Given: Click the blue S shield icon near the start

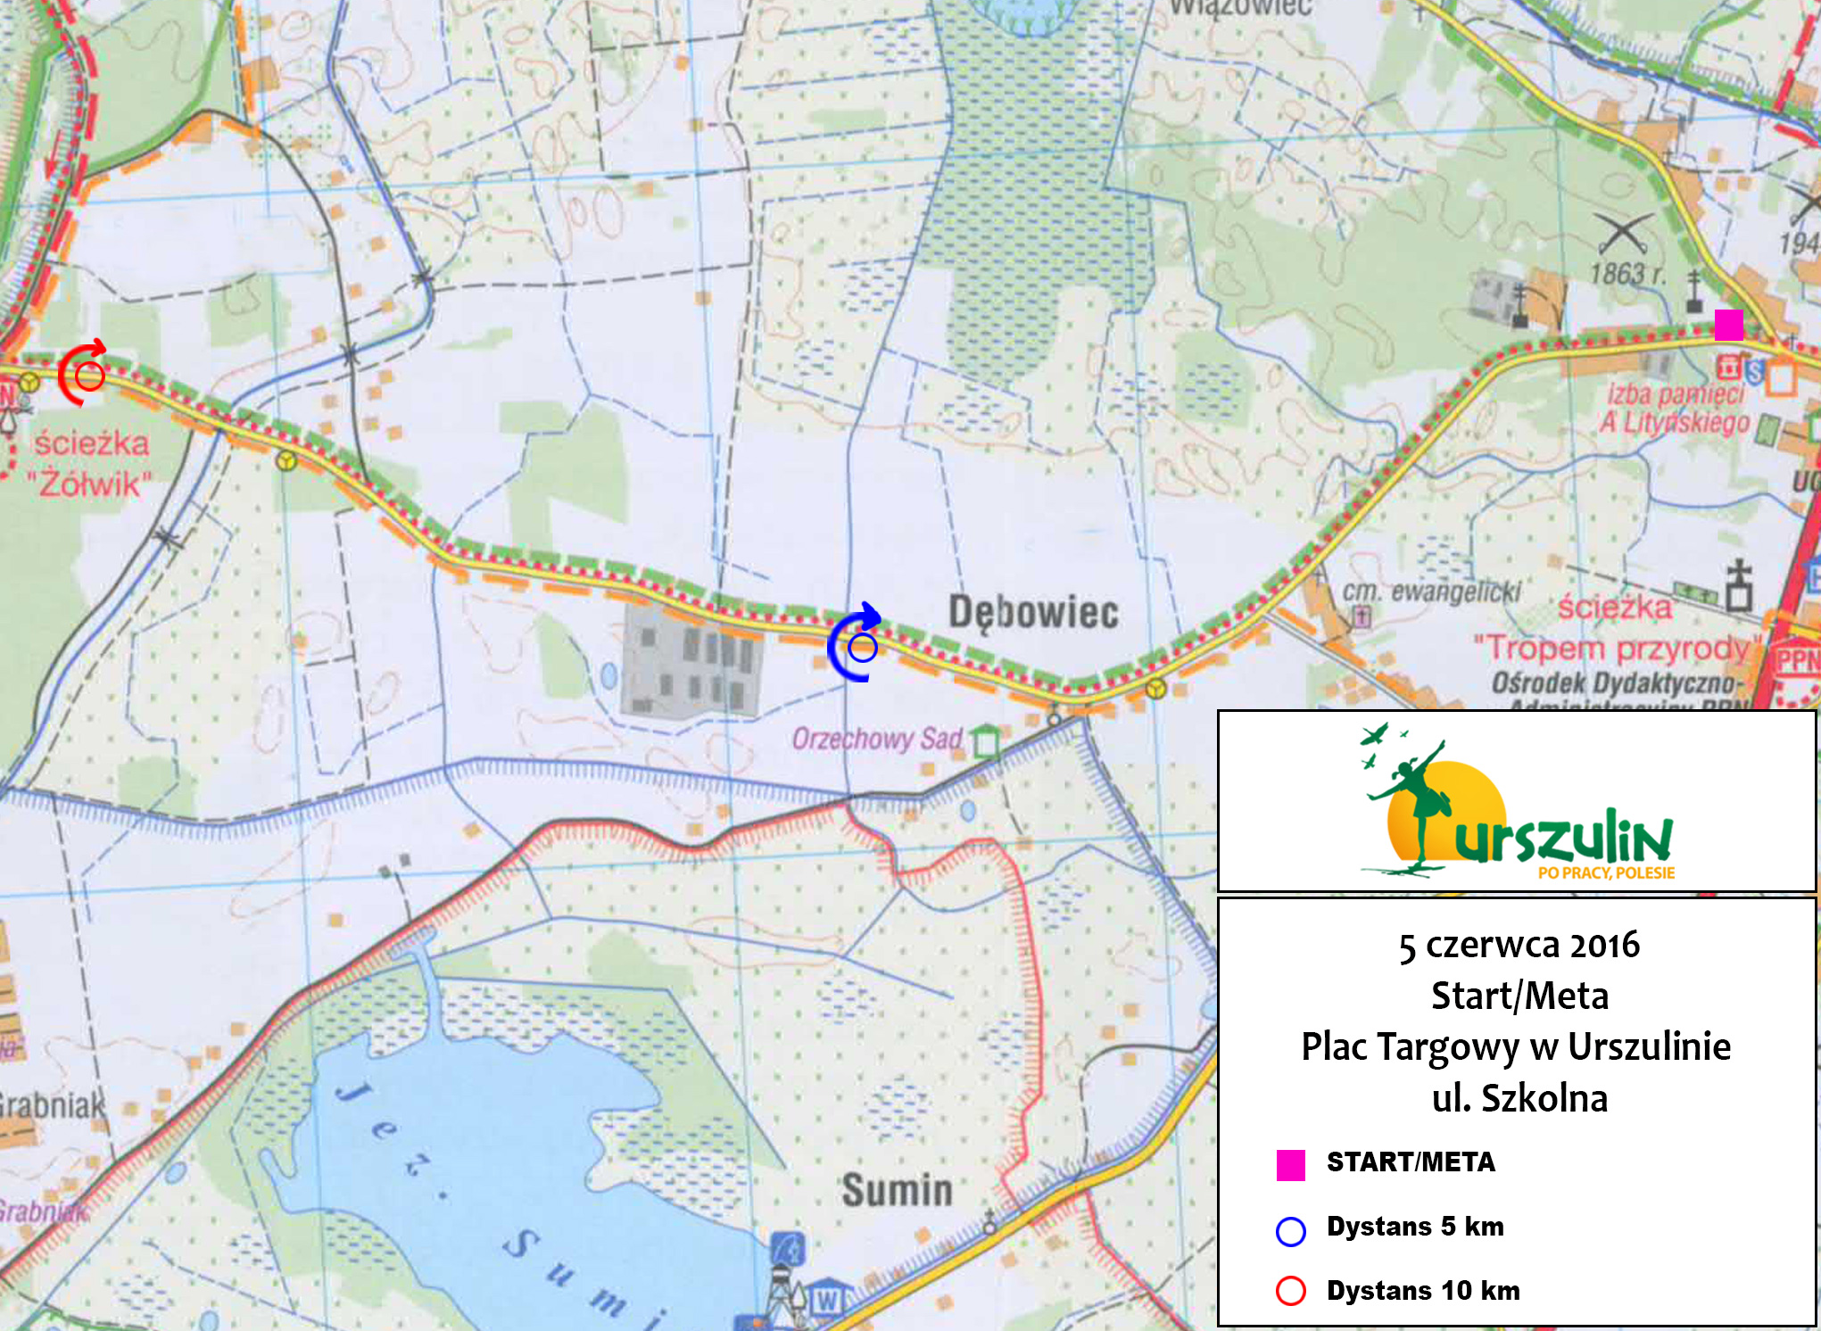Looking at the screenshot, I should [1754, 370].
